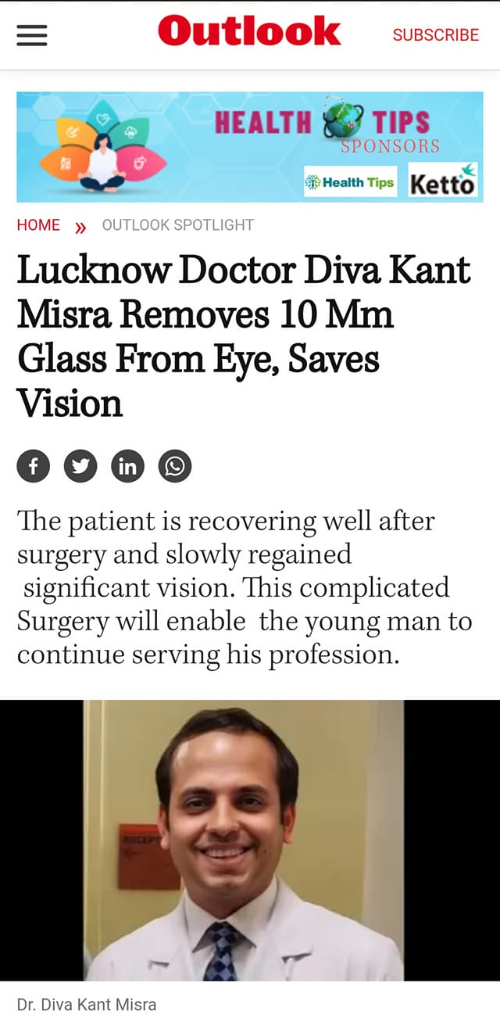Image resolution: width=500 pixels, height=1026 pixels.
Task: Open OUTLOOK SPOTLIGHT breadcrumb section
Action: point(177,225)
